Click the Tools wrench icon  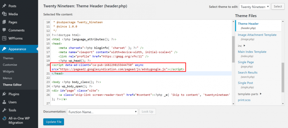click(x=4, y=110)
